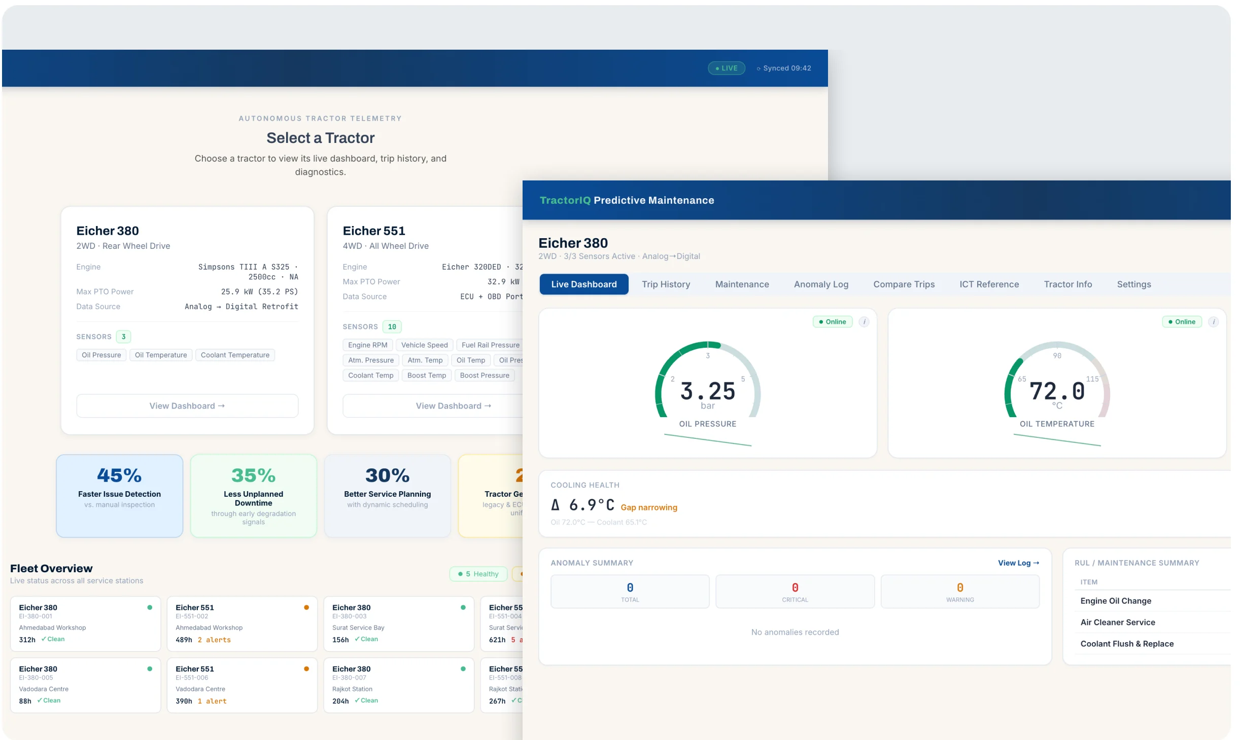1241x740 pixels.
Task: Click the Atm. Pressure sensor chip
Action: pyautogui.click(x=371, y=360)
